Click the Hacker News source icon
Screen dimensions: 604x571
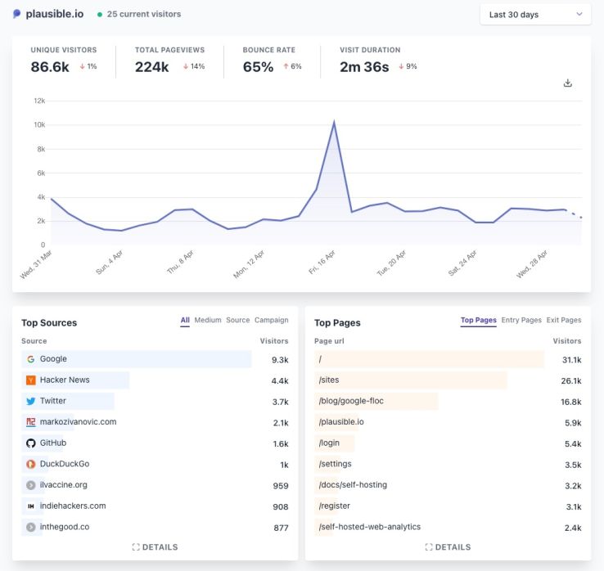coord(30,380)
